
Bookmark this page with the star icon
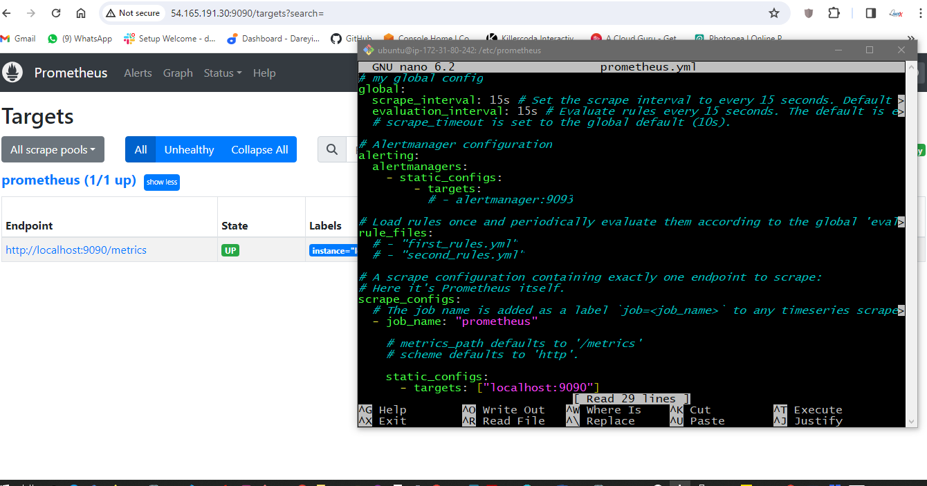(774, 13)
